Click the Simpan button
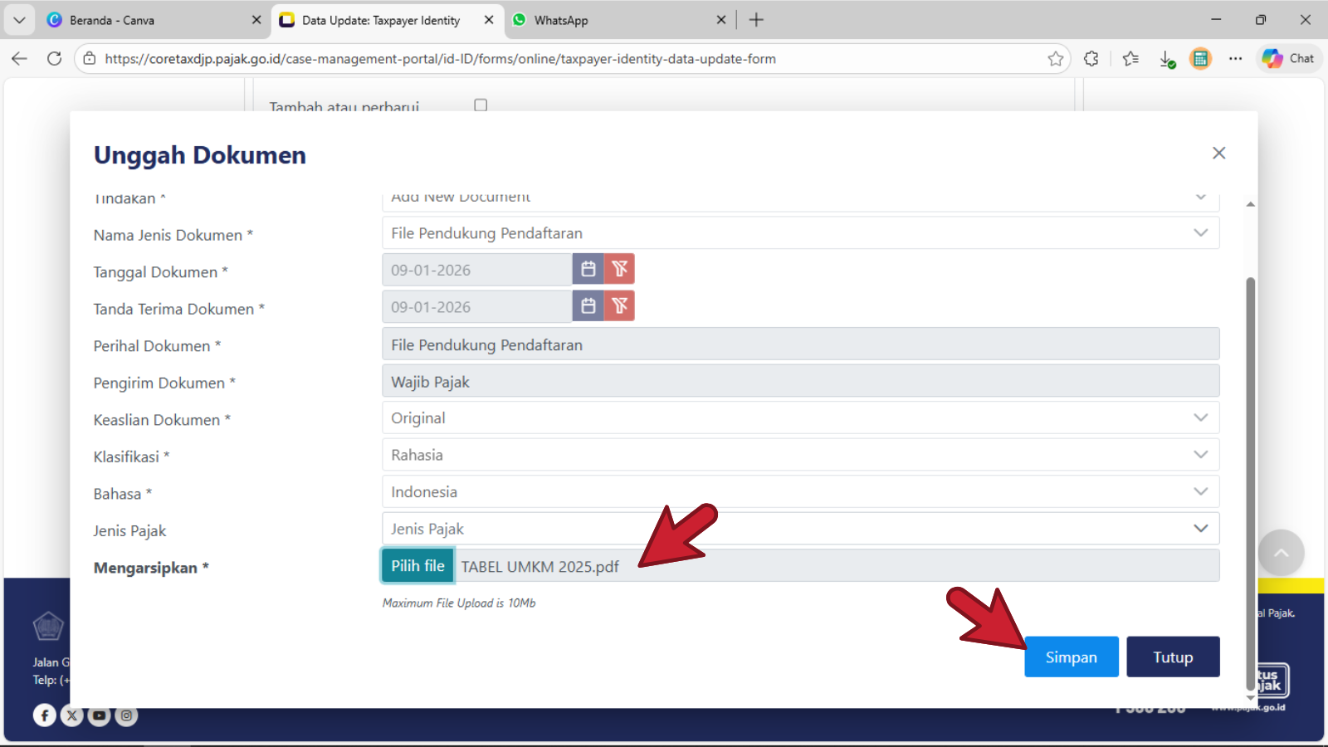 [1071, 657]
